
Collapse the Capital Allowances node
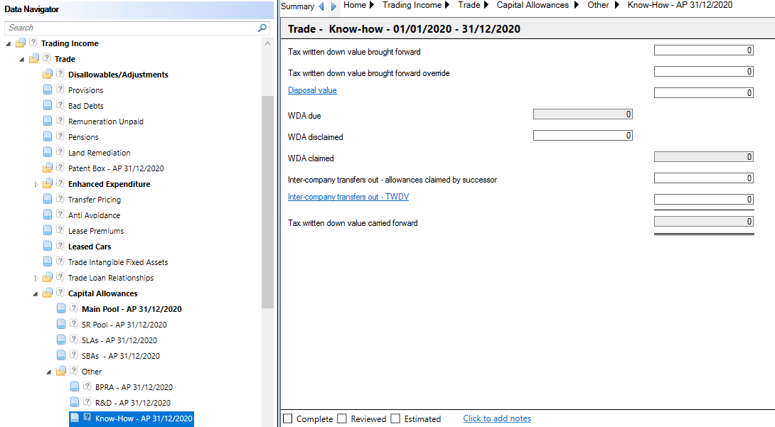click(x=36, y=294)
